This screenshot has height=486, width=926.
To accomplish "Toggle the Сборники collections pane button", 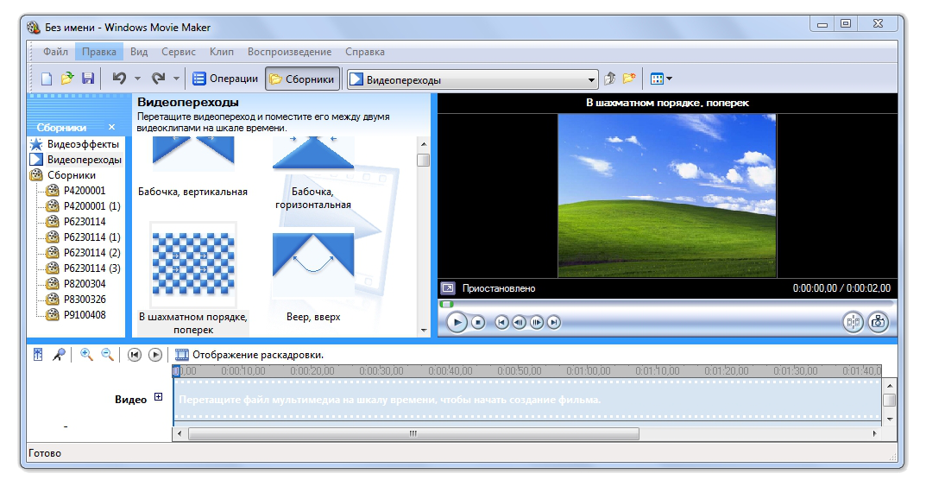I will tap(300, 79).
